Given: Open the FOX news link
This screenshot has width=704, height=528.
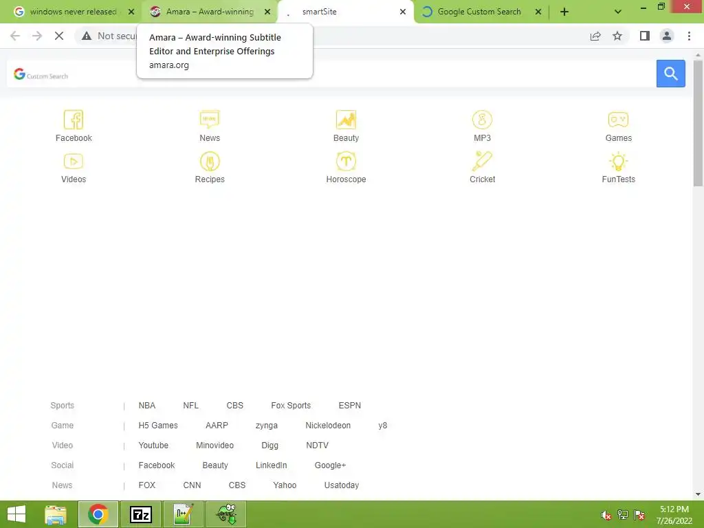Looking at the screenshot, I should point(147,485).
